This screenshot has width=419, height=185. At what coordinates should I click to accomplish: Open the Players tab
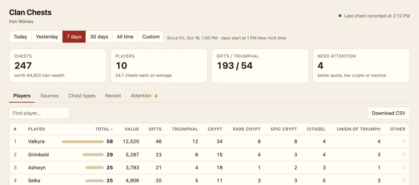click(x=22, y=96)
